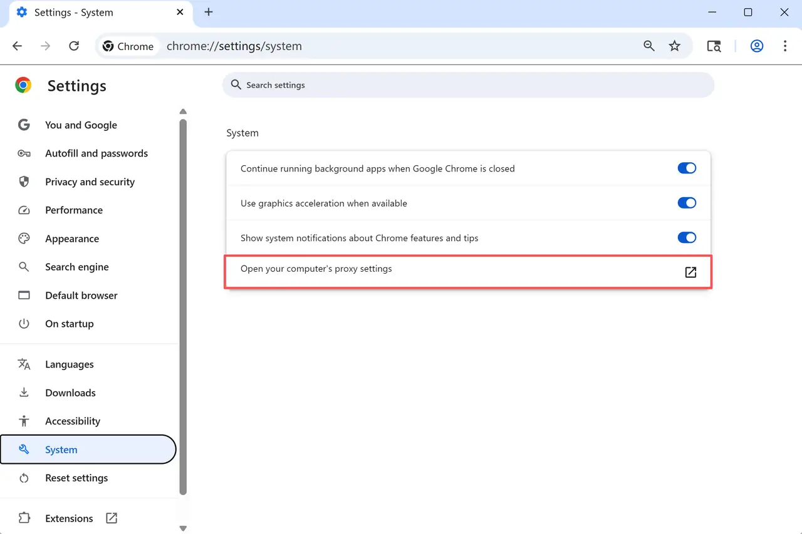Open the three-dot Chrome menu
Screen dimensions: 802x534
(x=785, y=46)
